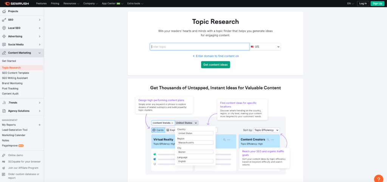Click the Order custom database icon
Image resolution: width=387 pixels, height=182 pixels.
pyautogui.click(x=3, y=174)
